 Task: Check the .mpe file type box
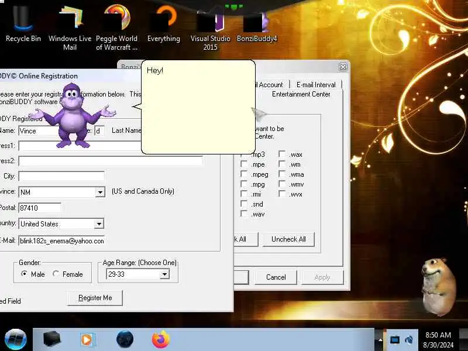pos(244,164)
